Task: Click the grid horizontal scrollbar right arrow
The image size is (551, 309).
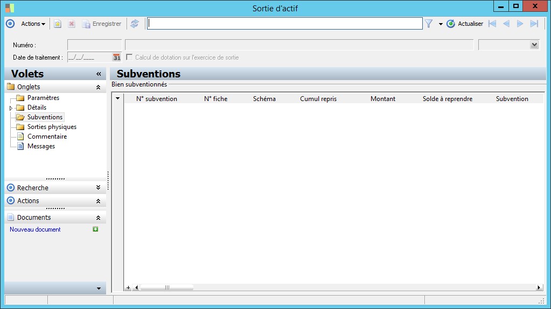Action: (539, 288)
